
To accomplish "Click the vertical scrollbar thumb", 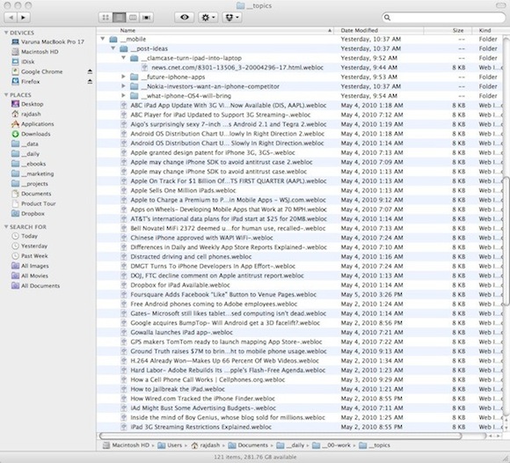I will click(x=506, y=241).
